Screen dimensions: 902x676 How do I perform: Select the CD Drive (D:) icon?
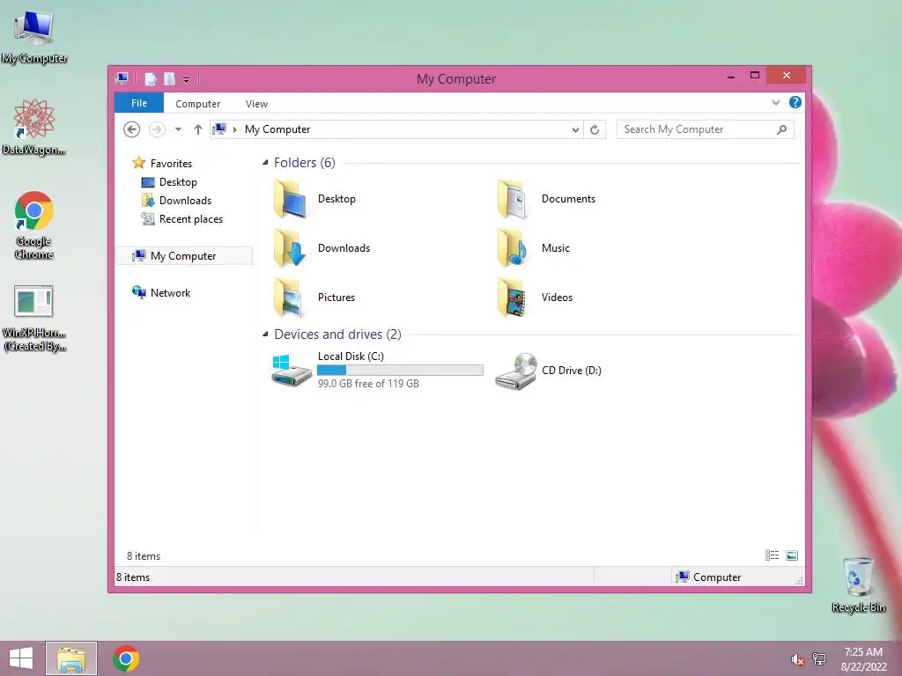(x=516, y=371)
